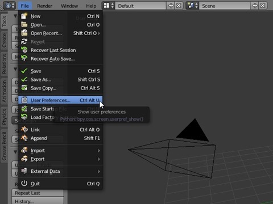
Task: Click the Quit power icon
Action: [x=24, y=184]
